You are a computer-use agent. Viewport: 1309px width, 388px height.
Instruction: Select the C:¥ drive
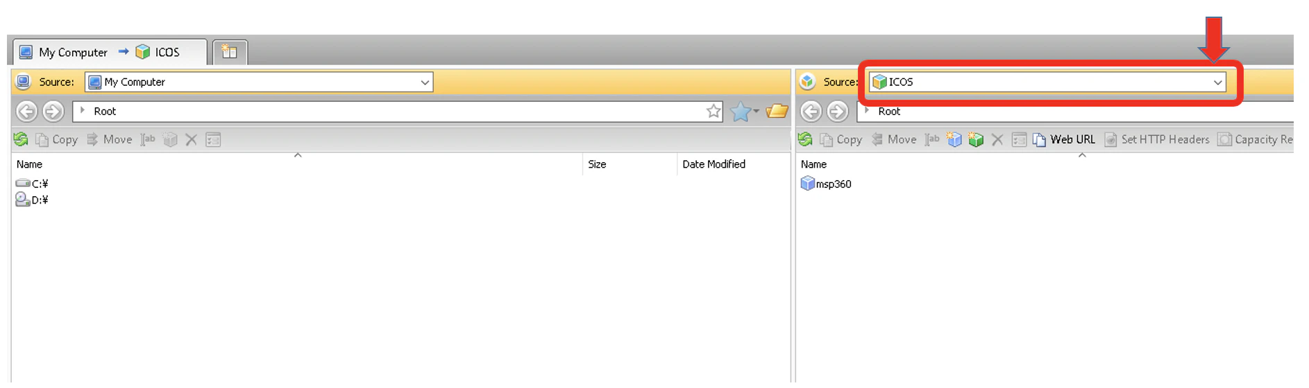32,184
